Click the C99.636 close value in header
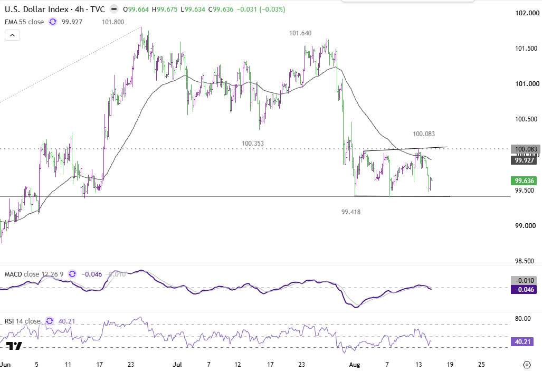This screenshot has width=542, height=371. click(x=221, y=9)
